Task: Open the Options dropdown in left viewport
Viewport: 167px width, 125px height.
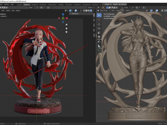Action: coord(91,8)
